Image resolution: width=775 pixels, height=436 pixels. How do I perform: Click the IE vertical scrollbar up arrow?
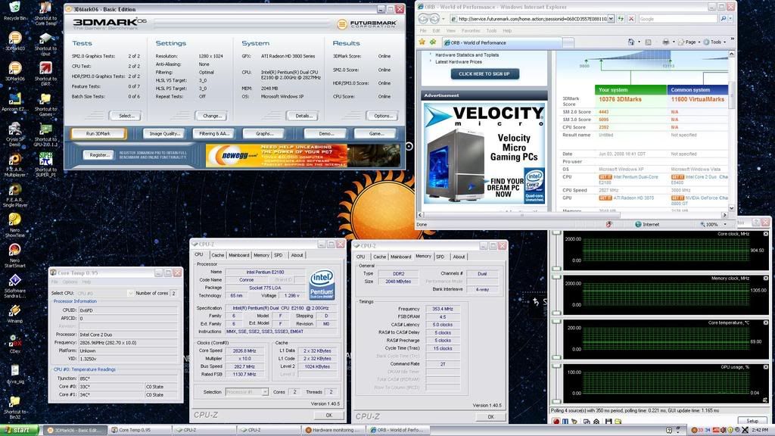(732, 54)
